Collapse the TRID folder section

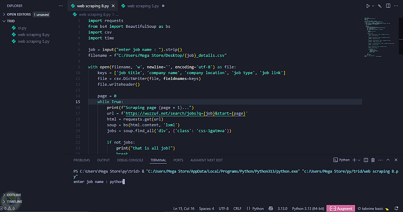coord(11,21)
